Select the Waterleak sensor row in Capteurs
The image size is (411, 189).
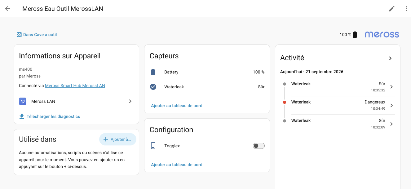[207, 87]
